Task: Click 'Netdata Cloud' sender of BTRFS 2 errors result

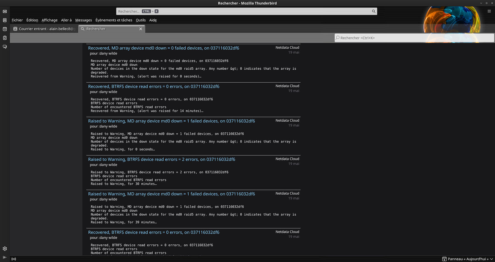Action: pyautogui.click(x=287, y=159)
